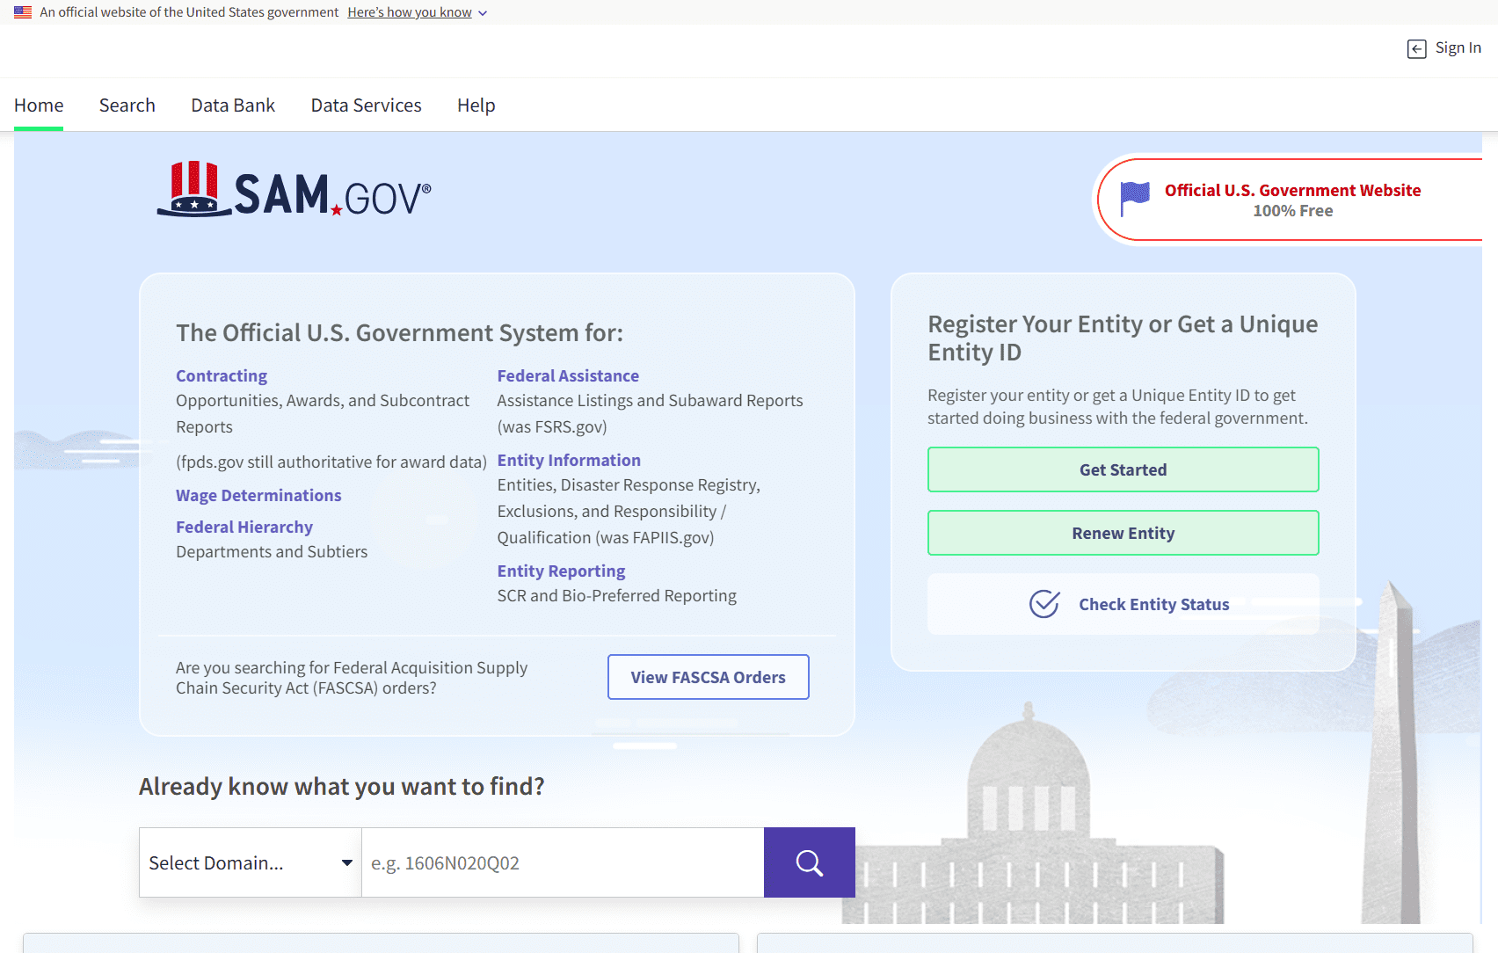The height and width of the screenshot is (953, 1498).
Task: Click the View FASCSA Orders button
Action: [x=708, y=677]
